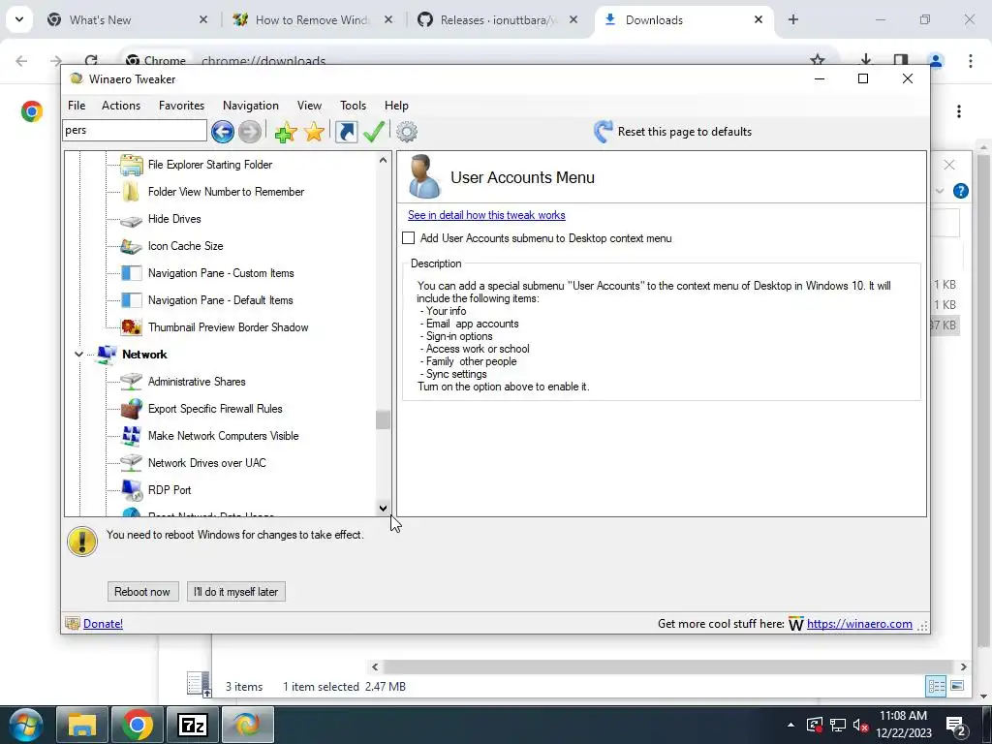The image size is (992, 744).
Task: Open the https://winaero.com link
Action: [x=860, y=624]
